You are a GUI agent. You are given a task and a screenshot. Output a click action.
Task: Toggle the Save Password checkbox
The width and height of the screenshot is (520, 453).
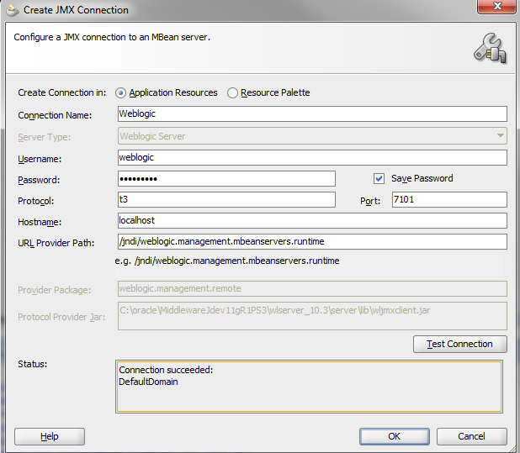[379, 179]
